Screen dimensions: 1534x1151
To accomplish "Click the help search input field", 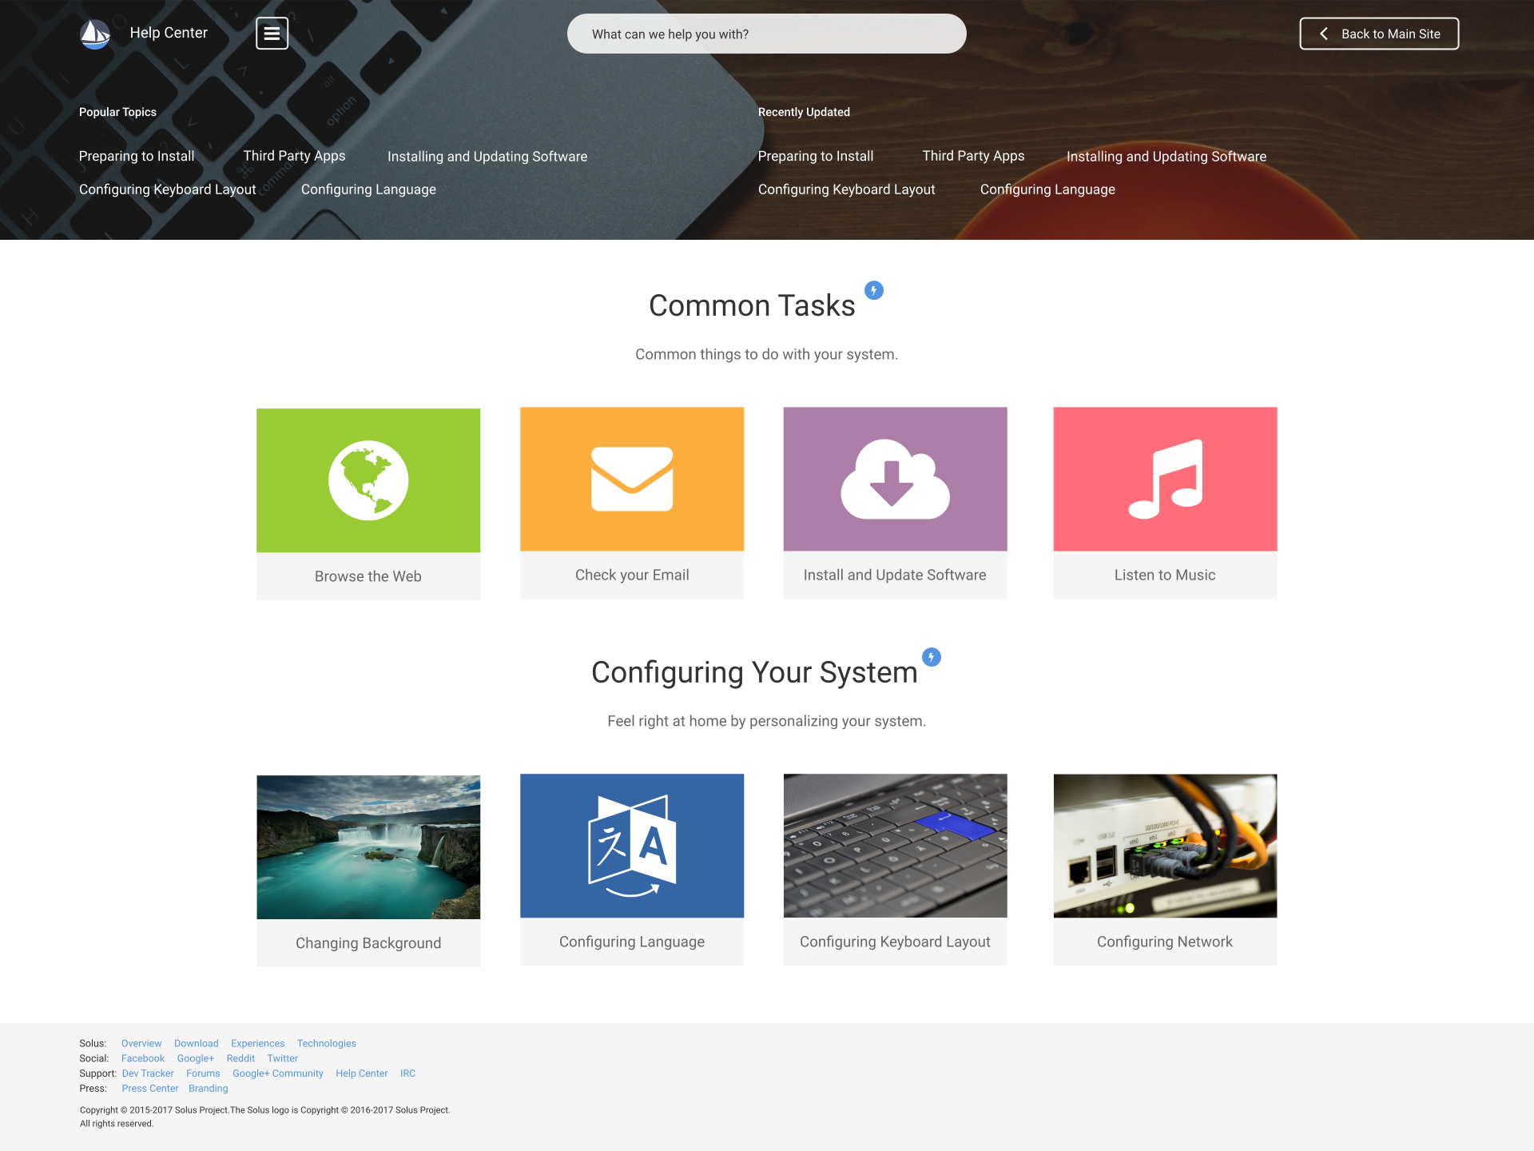I will tap(767, 34).
